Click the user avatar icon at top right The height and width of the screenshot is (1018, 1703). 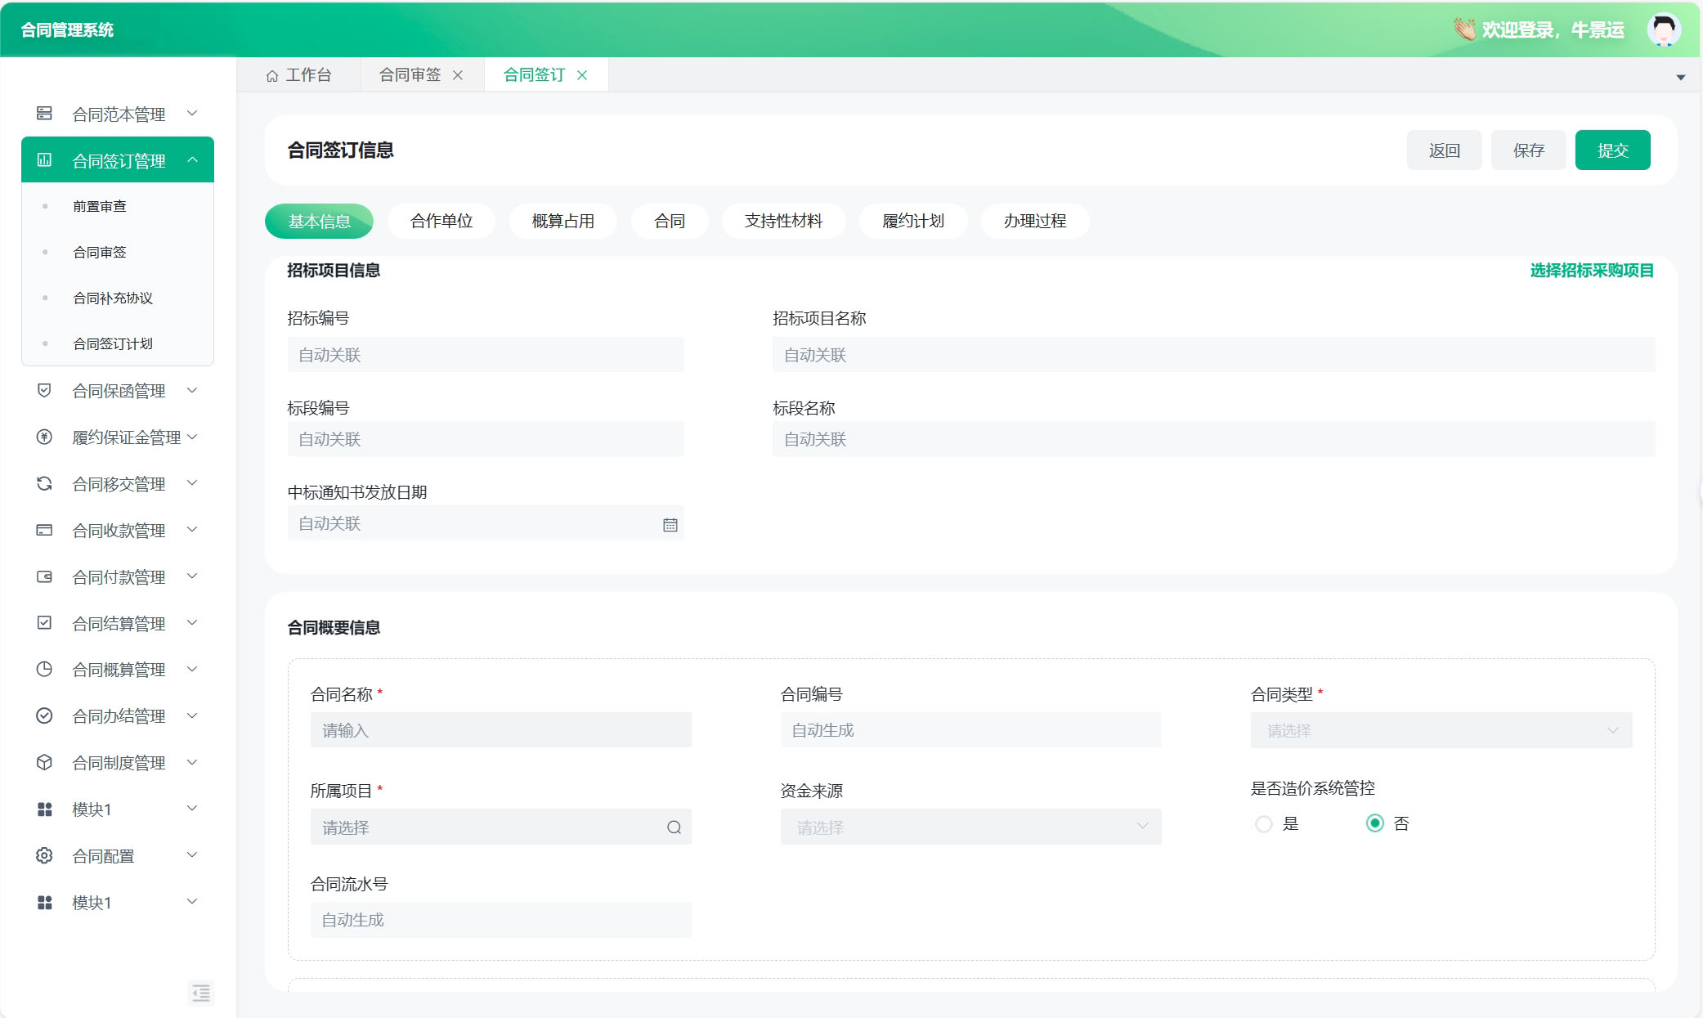point(1663,29)
